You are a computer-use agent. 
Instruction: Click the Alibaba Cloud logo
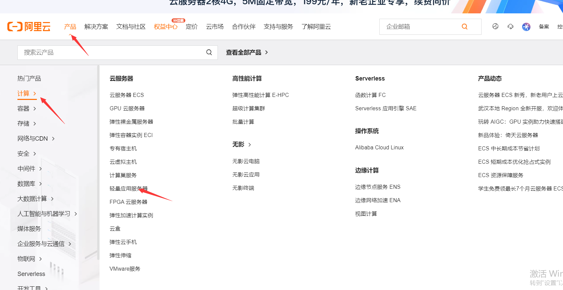29,27
